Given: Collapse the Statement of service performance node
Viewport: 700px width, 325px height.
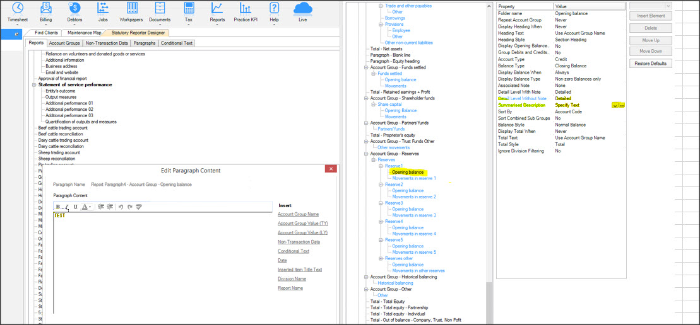Looking at the screenshot, I should tap(34, 85).
